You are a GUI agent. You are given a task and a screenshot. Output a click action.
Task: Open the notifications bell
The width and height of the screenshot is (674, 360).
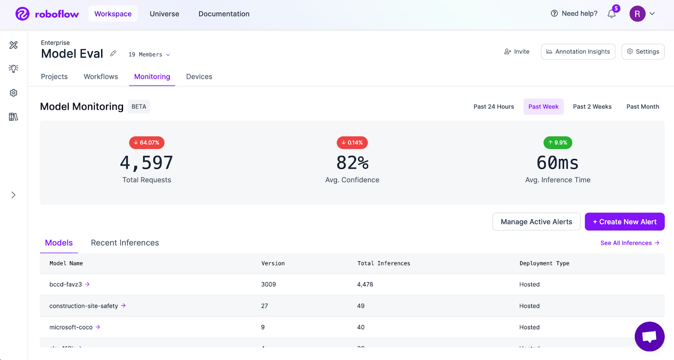(612, 14)
